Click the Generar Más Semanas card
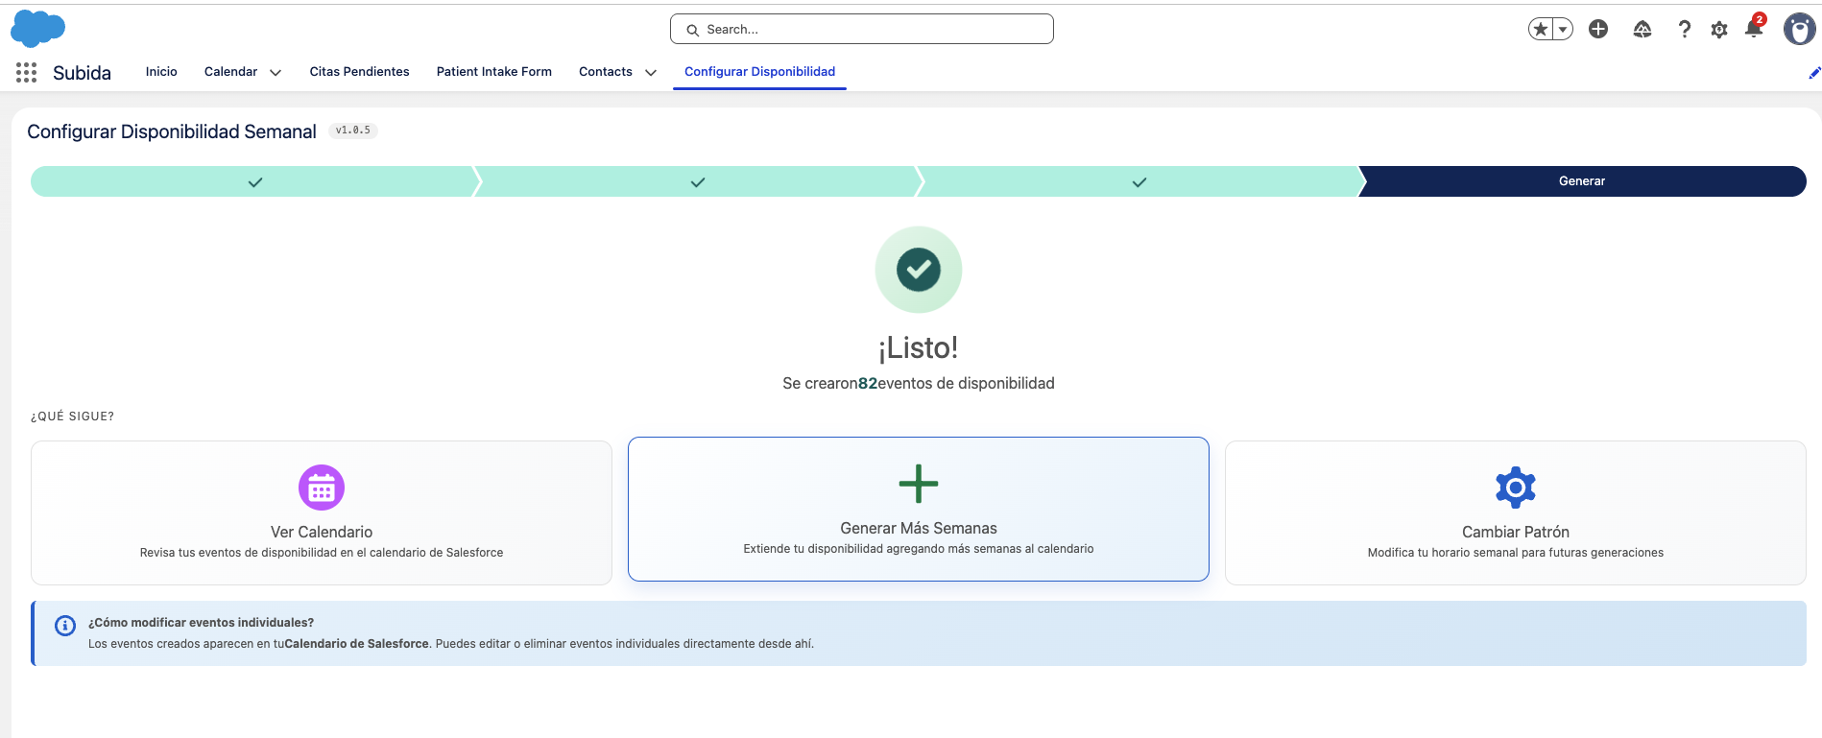This screenshot has width=1822, height=738. click(919, 509)
